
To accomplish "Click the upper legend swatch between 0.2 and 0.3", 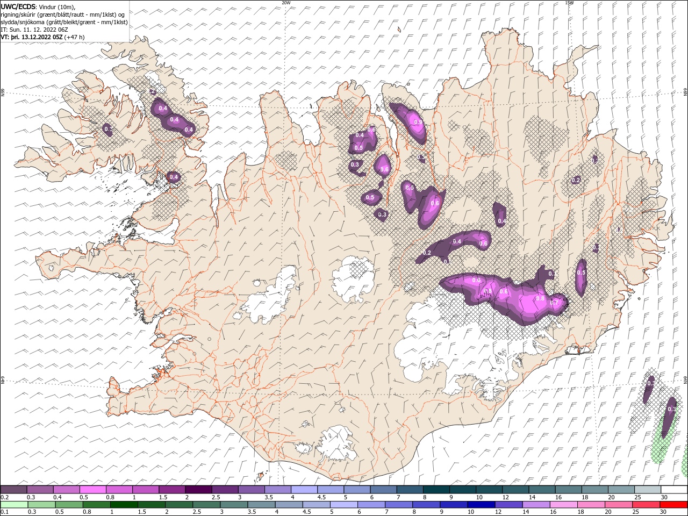I will coord(14,490).
